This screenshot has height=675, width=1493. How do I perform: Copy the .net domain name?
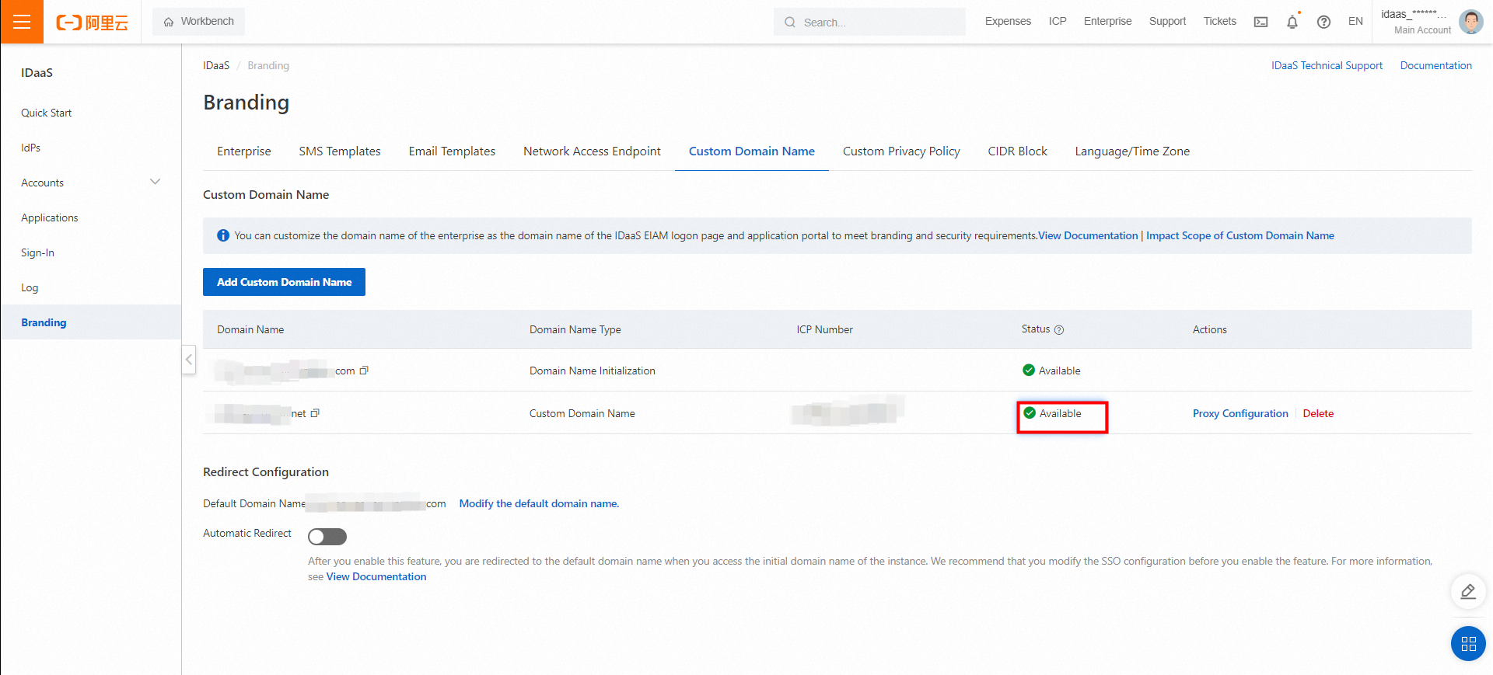(315, 413)
